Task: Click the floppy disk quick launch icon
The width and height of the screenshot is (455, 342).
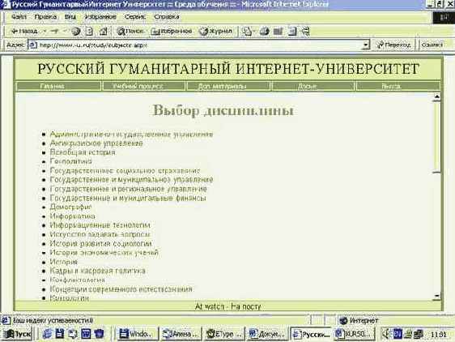Action: tap(60, 334)
